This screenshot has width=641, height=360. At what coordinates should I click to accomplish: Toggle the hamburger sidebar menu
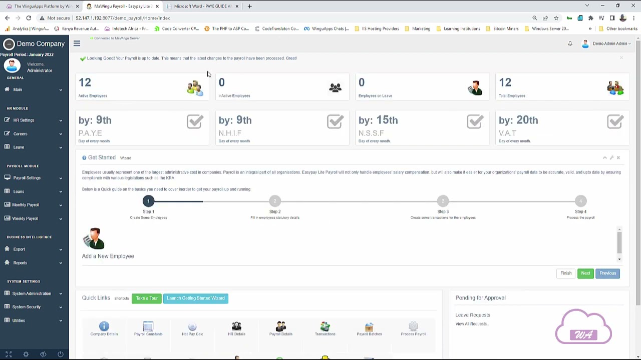point(77,43)
